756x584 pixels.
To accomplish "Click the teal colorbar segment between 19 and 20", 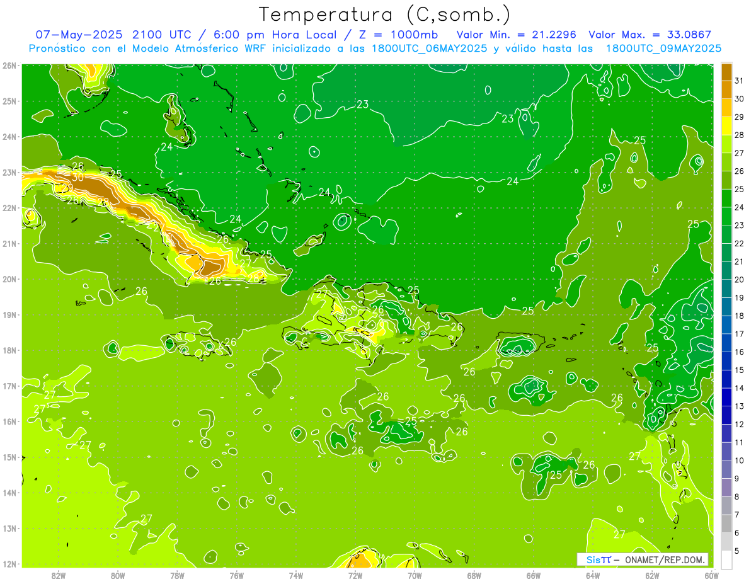I will pyautogui.click(x=726, y=289).
